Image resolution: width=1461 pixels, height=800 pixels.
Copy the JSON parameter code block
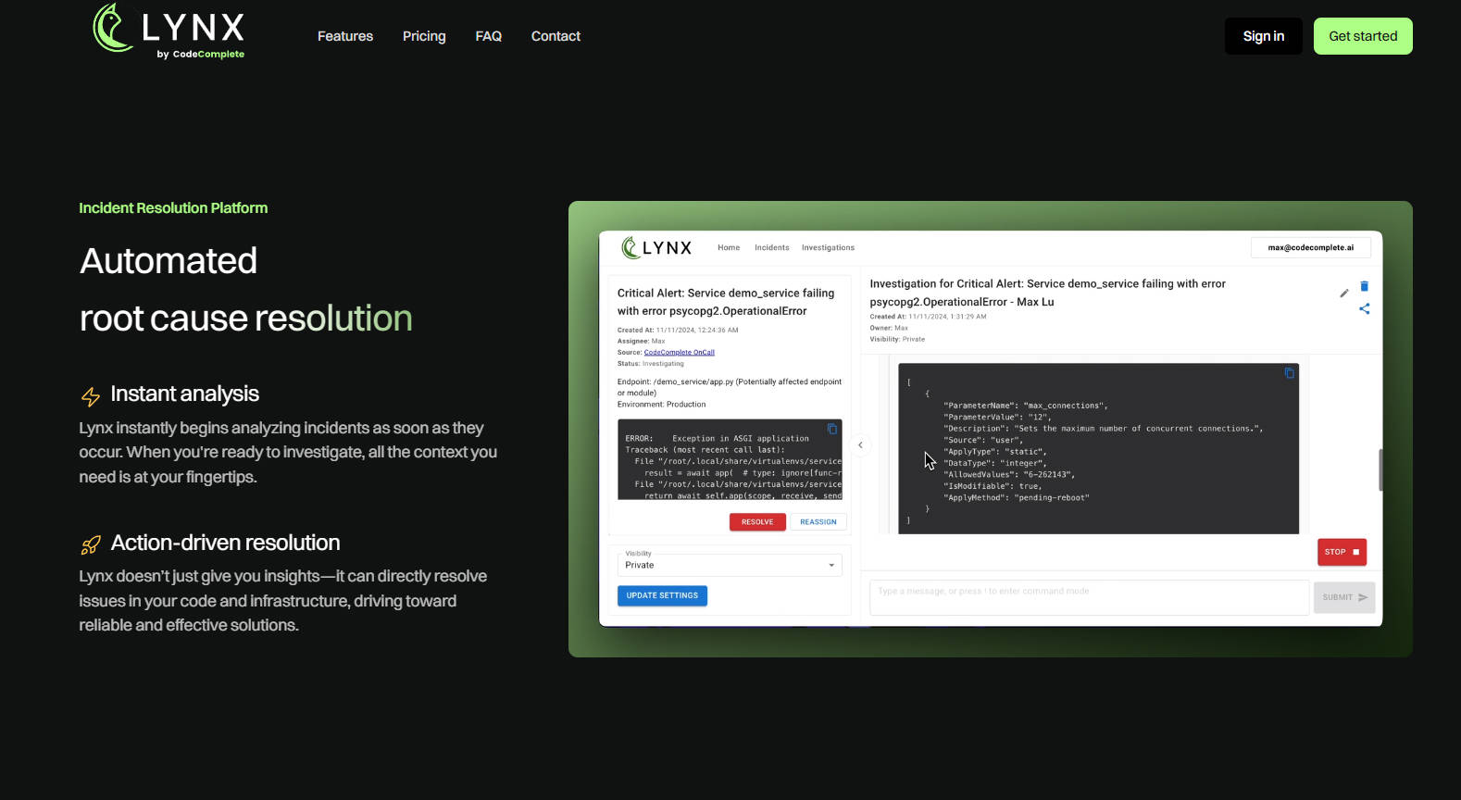(x=1289, y=373)
